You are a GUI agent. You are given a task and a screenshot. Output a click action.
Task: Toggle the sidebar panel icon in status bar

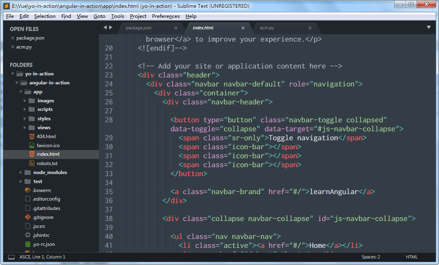[11, 257]
